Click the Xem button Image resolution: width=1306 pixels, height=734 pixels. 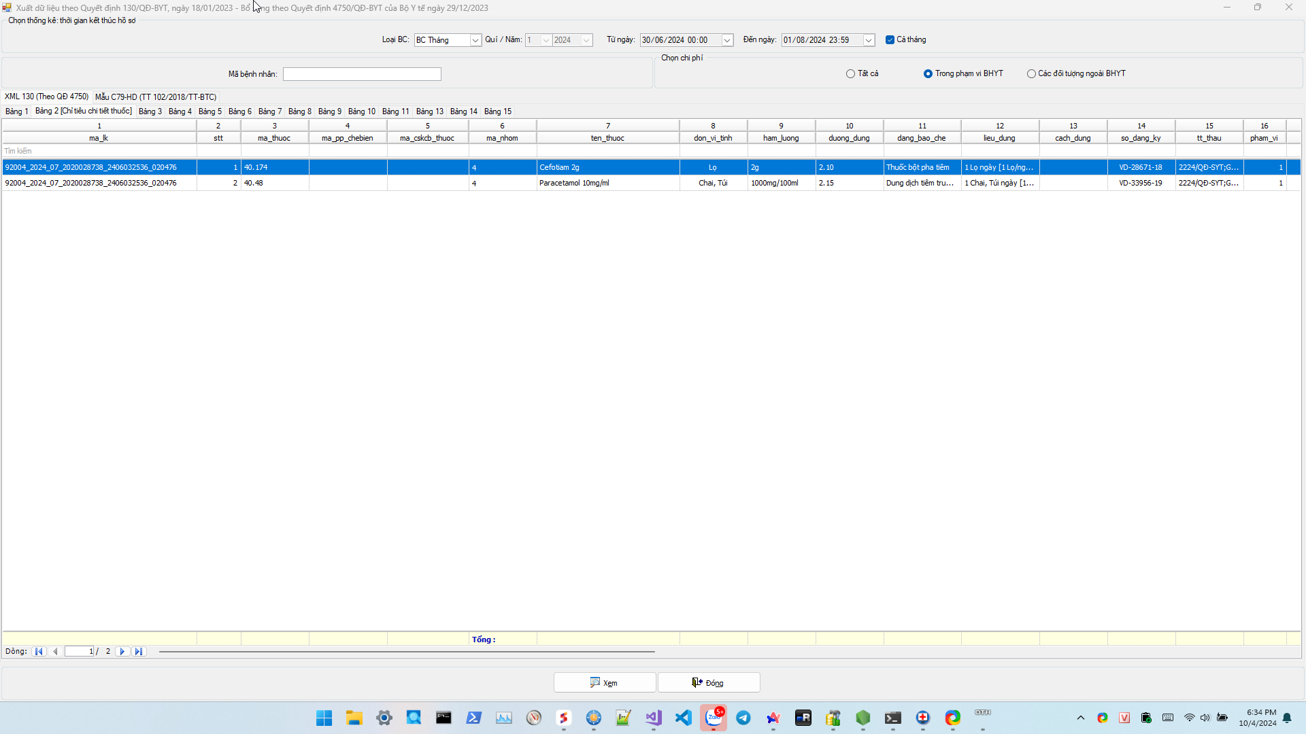[604, 683]
